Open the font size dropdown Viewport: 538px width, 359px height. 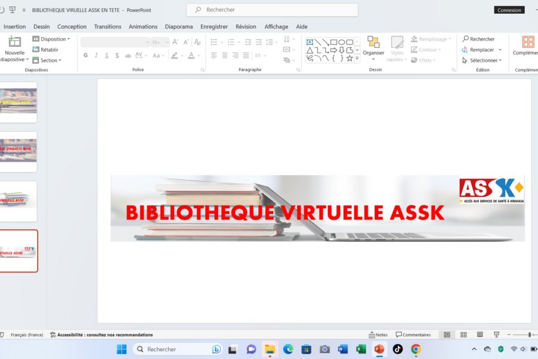pos(167,42)
